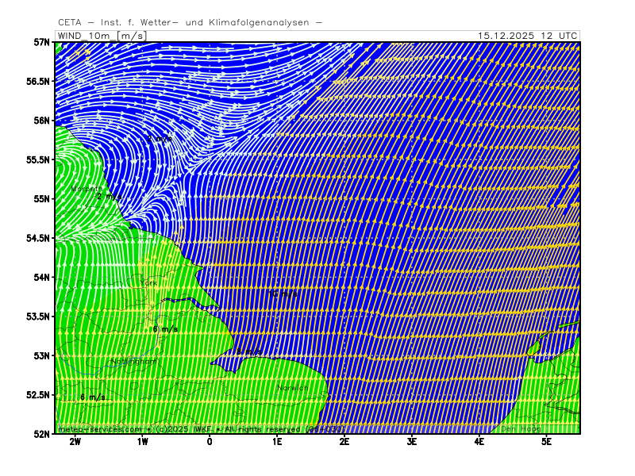Click the 54.5N latitude tick label
This screenshot has width=635, height=476.
38,238
